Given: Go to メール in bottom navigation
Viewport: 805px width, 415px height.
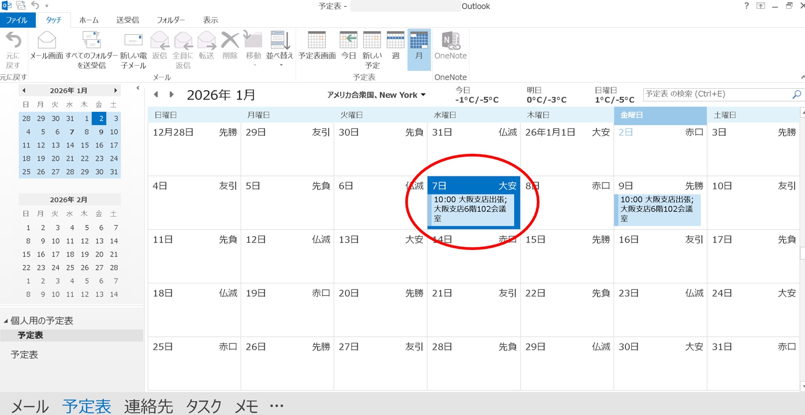Looking at the screenshot, I should (x=30, y=406).
